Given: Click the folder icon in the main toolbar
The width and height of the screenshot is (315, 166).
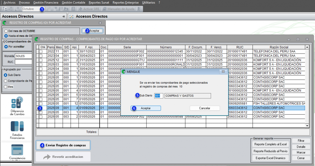Looking at the screenshot, I should tap(66, 9).
